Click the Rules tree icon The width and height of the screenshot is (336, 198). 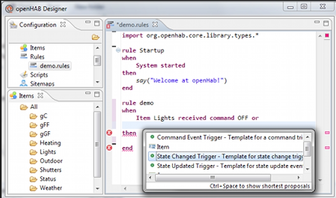[24, 56]
